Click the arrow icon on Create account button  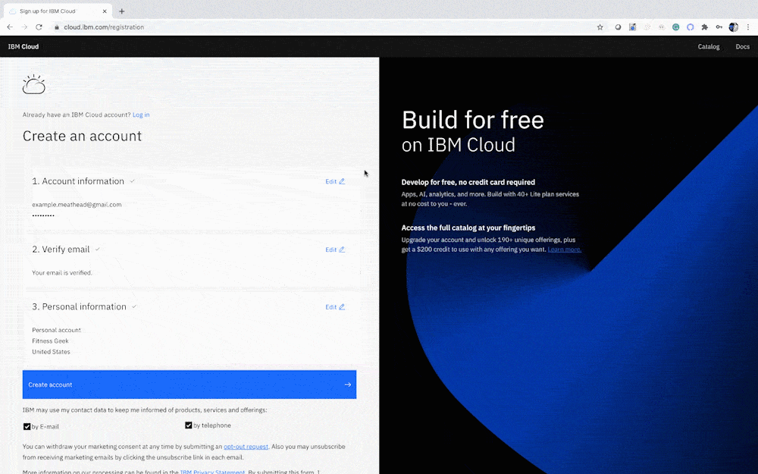click(348, 385)
